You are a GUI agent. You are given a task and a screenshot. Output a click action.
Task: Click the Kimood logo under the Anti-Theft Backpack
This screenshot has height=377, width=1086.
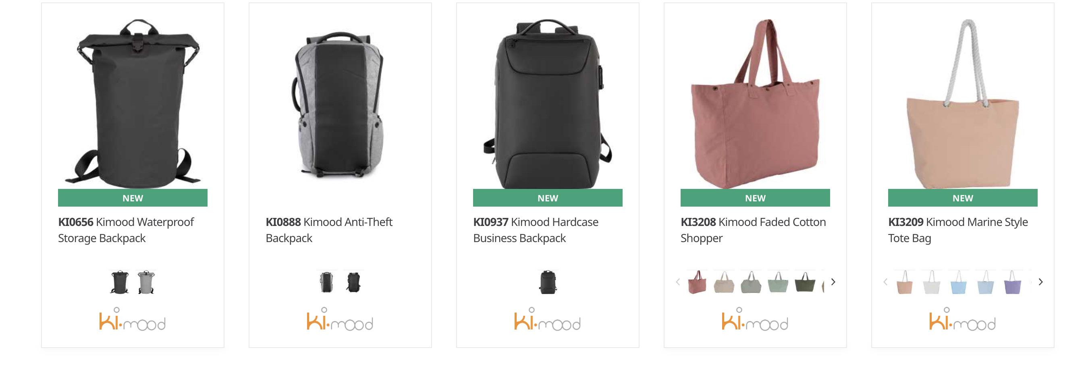coord(340,320)
